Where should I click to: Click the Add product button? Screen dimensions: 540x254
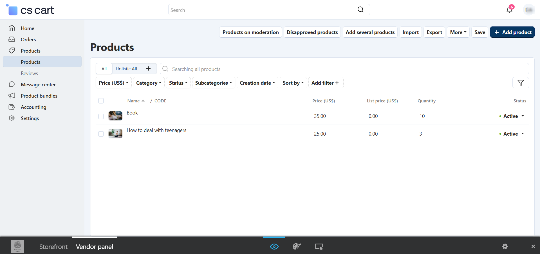point(512,32)
